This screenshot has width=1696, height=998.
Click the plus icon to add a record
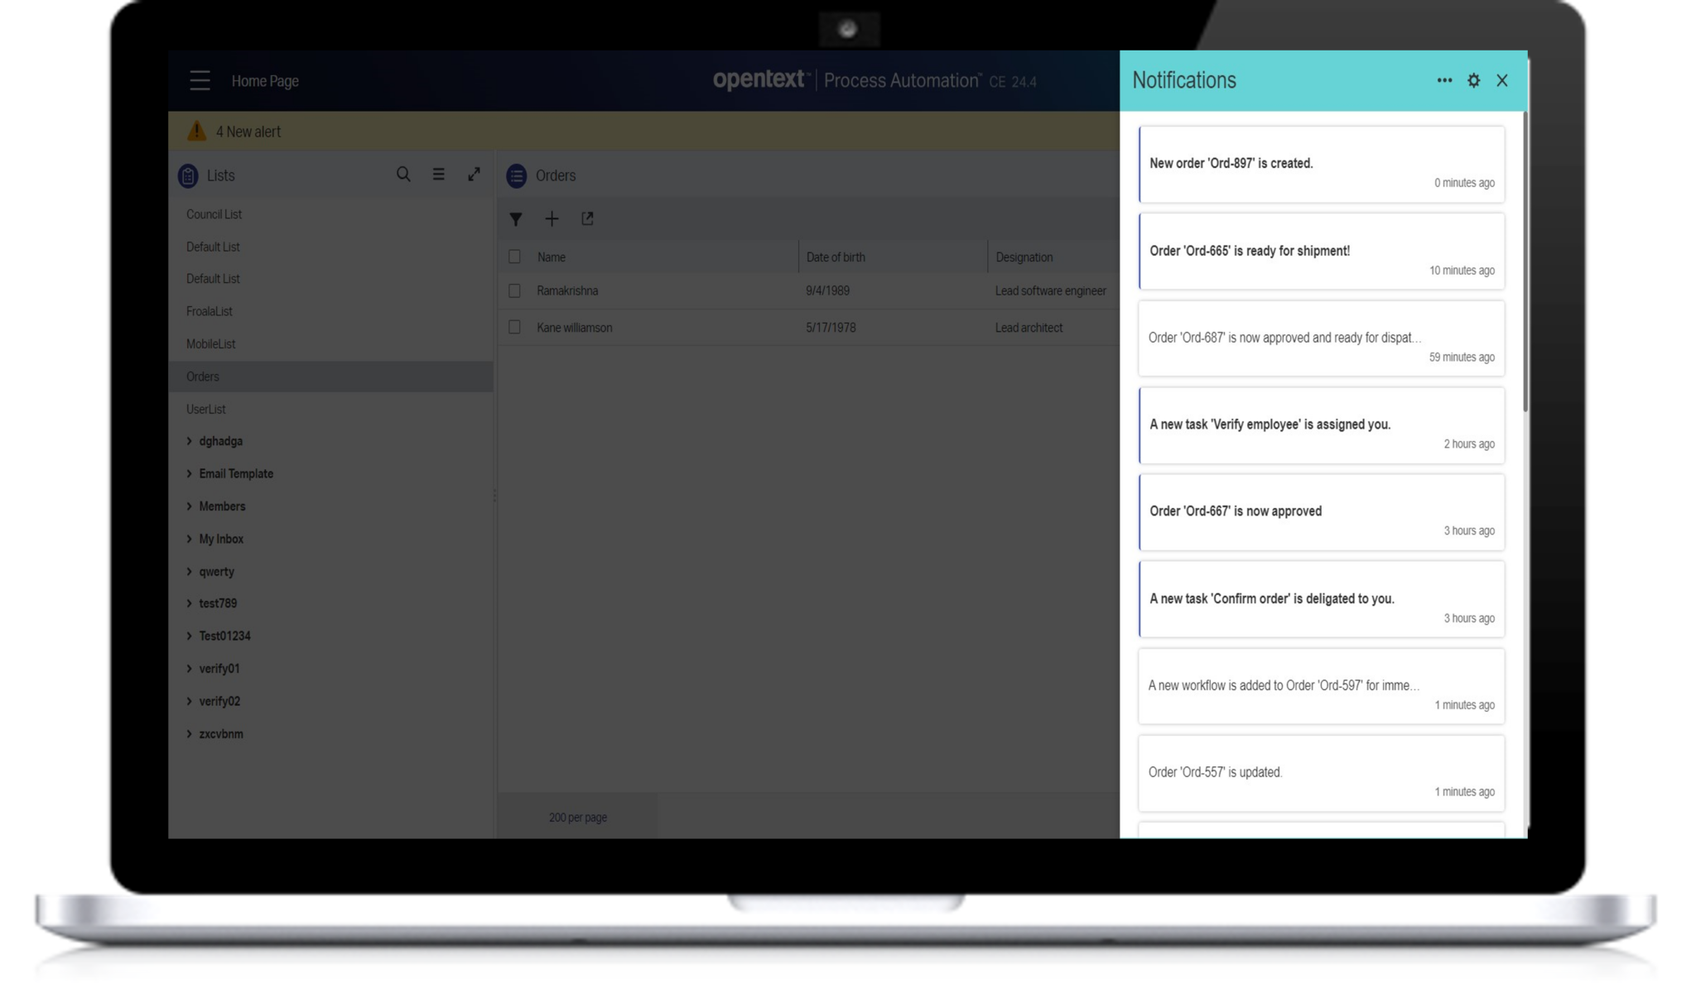(552, 218)
